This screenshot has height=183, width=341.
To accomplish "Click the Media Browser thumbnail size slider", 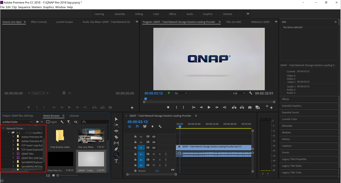I will (58, 175).
